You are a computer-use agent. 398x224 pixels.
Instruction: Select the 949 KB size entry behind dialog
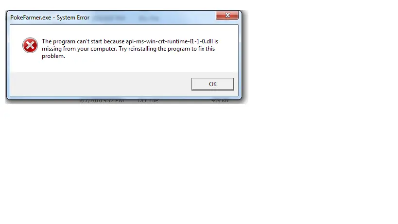220,101
